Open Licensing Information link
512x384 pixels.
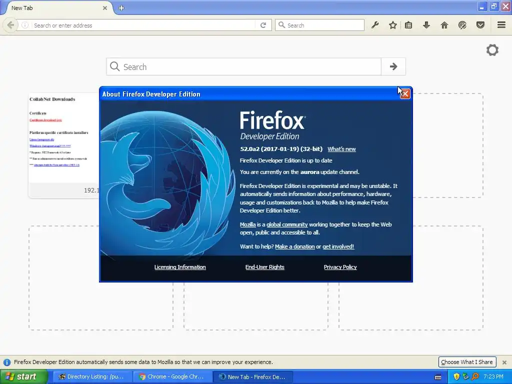180,267
